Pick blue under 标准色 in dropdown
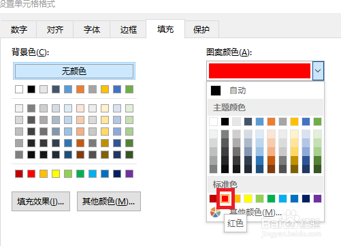 click(294, 198)
